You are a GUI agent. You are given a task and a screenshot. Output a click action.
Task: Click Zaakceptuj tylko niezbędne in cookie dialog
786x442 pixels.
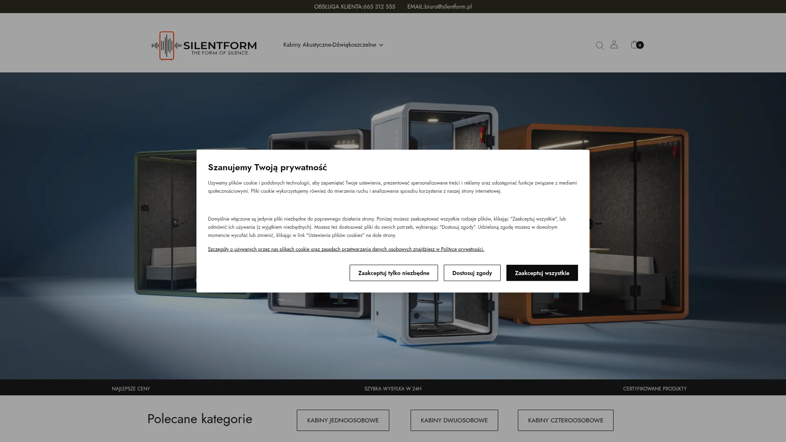[393, 273]
